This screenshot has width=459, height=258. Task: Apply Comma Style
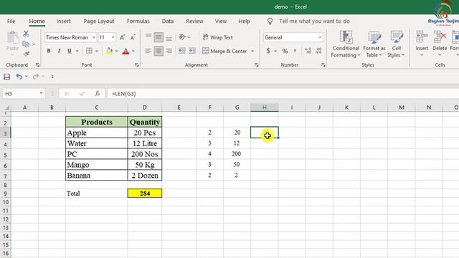click(295, 51)
